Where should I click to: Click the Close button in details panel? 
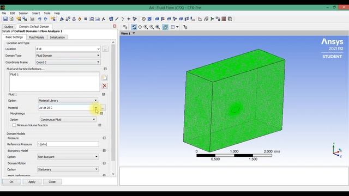tap(52, 182)
